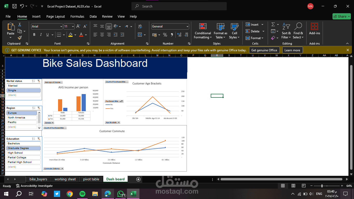Toggle North America in Region slicer
Viewport: 354px width, 199px height.
22,118
